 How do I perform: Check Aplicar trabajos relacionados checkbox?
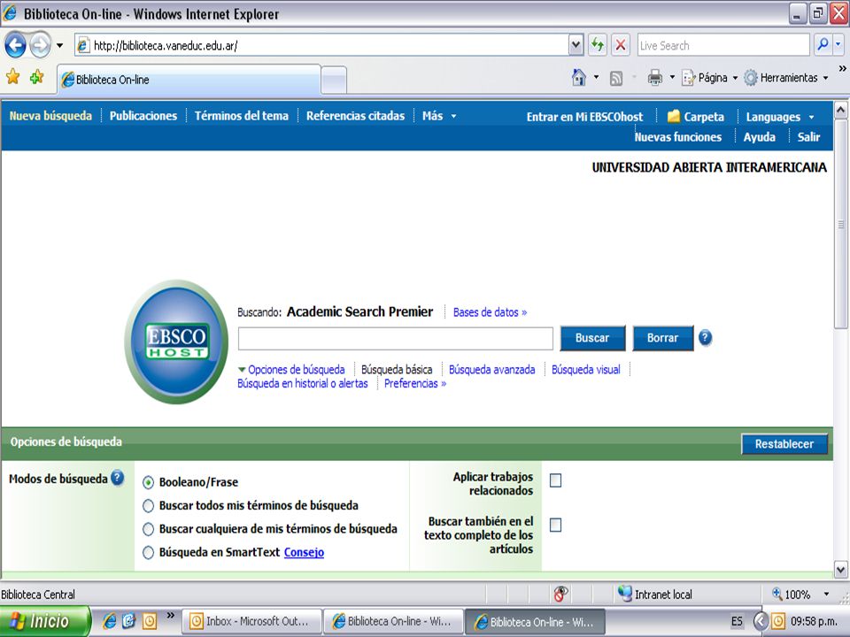[556, 480]
